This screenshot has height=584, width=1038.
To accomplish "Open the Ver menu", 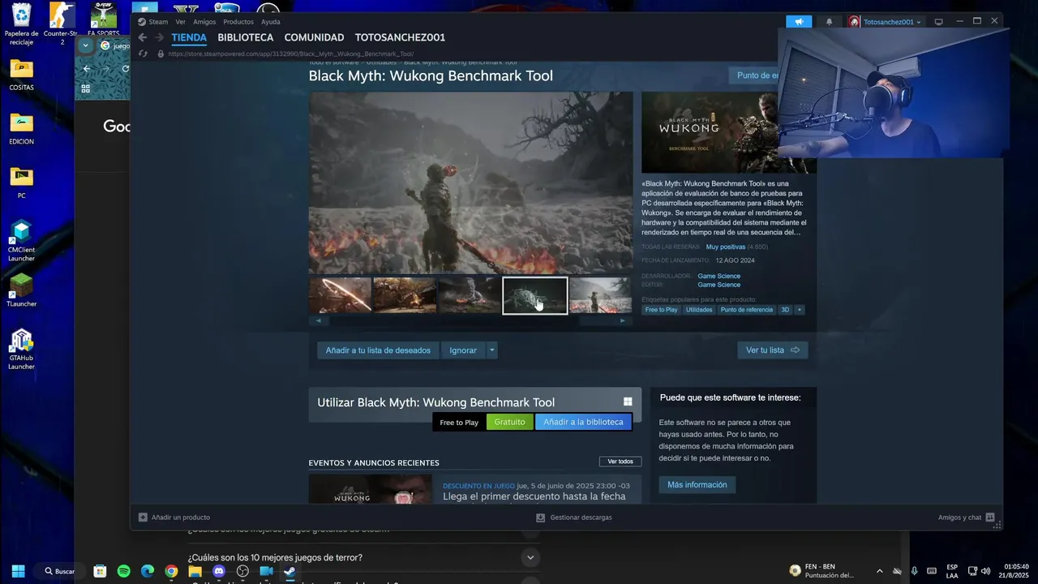I will pyautogui.click(x=181, y=22).
